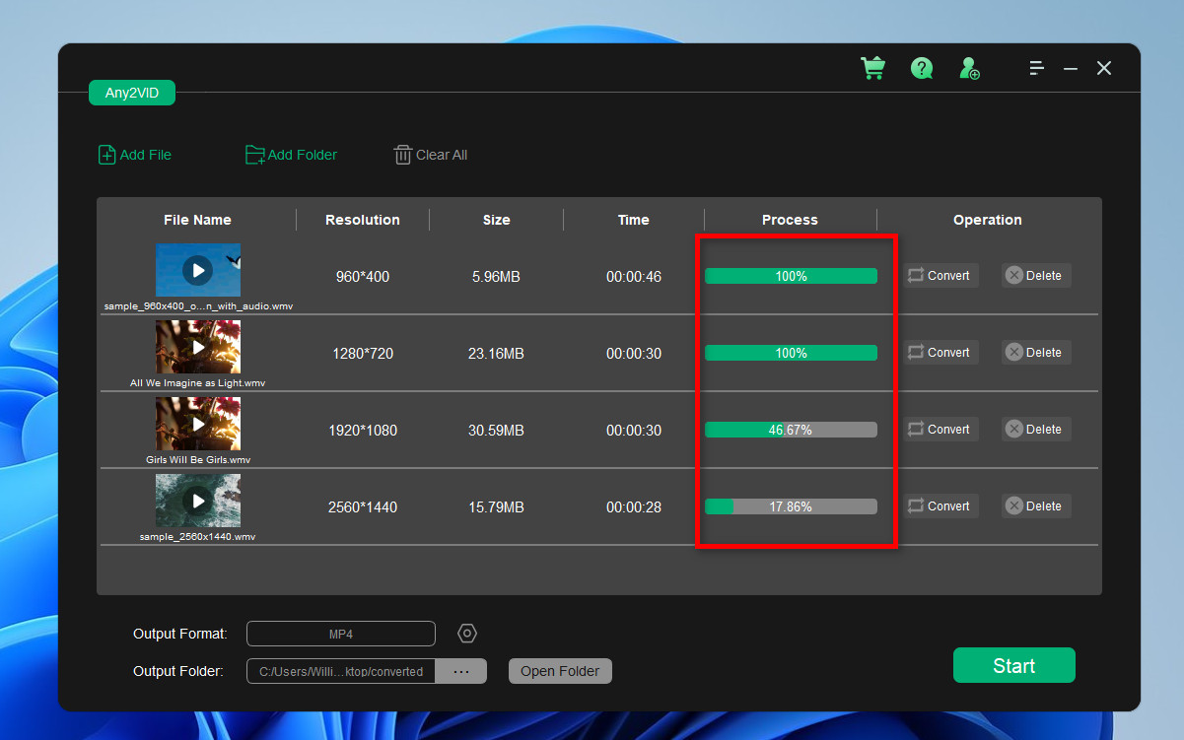Delete the 960*400 file row
The width and height of the screenshot is (1184, 740).
[x=1034, y=276]
